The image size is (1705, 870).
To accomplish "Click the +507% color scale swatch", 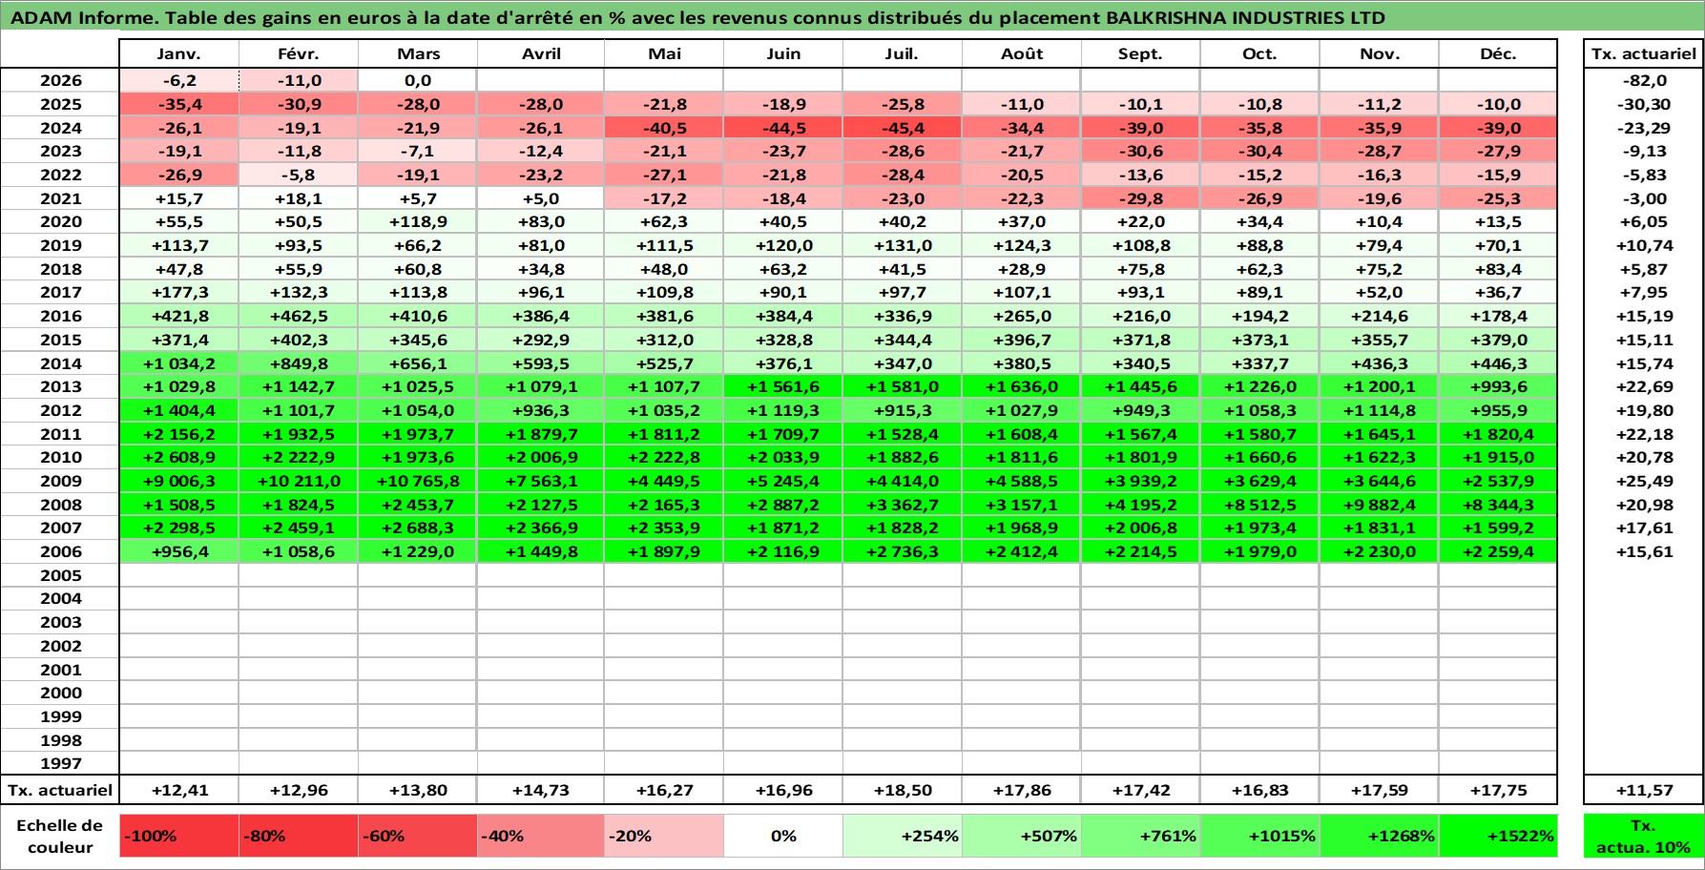I will (1022, 836).
